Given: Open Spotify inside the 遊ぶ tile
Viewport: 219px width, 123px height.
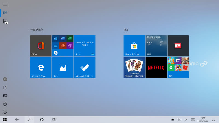Looking at the screenshot, I should [171, 68].
